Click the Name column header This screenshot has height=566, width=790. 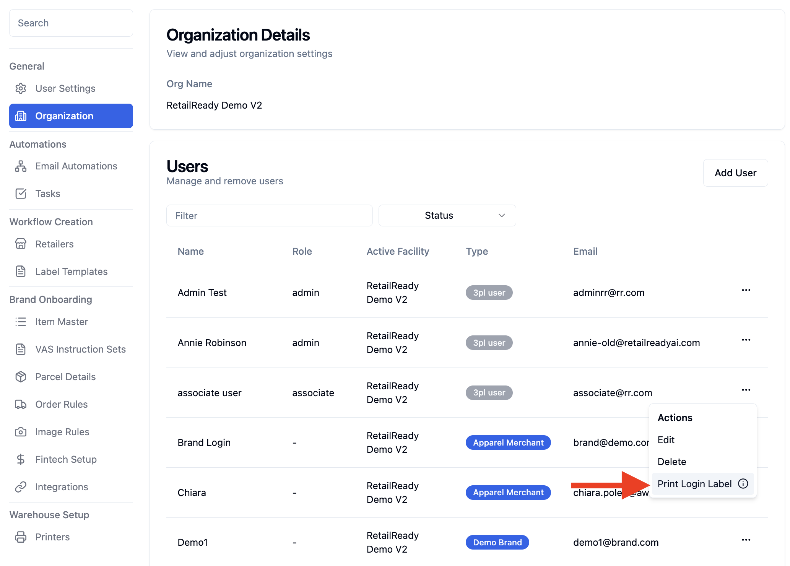point(190,251)
